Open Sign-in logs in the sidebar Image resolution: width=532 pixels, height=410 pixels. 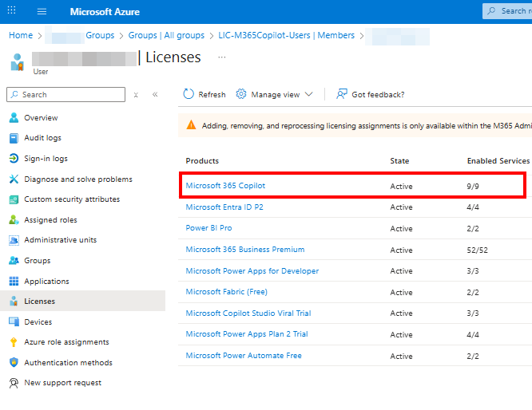[46, 159]
